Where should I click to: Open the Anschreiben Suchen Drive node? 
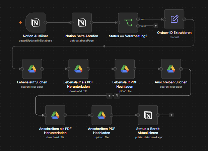point(171,69)
